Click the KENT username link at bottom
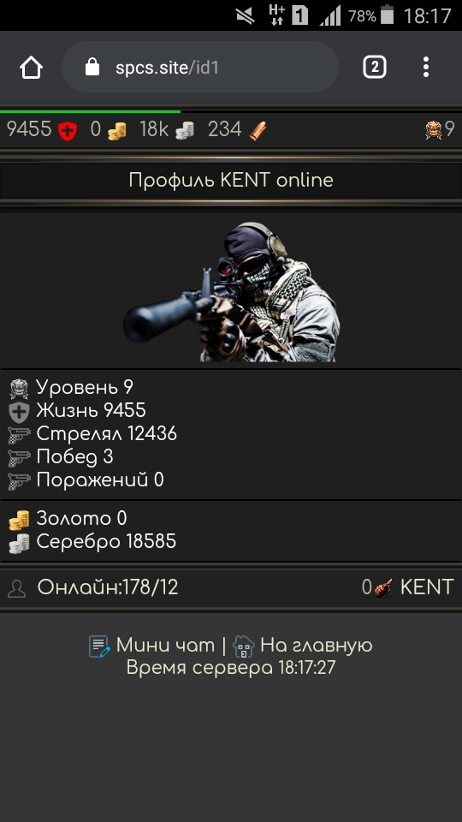 coord(427,587)
